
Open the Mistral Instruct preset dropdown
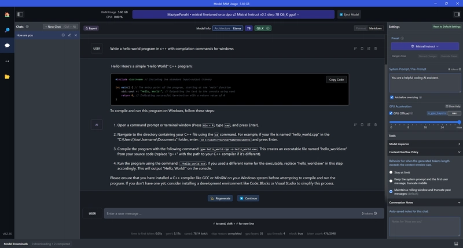425,46
